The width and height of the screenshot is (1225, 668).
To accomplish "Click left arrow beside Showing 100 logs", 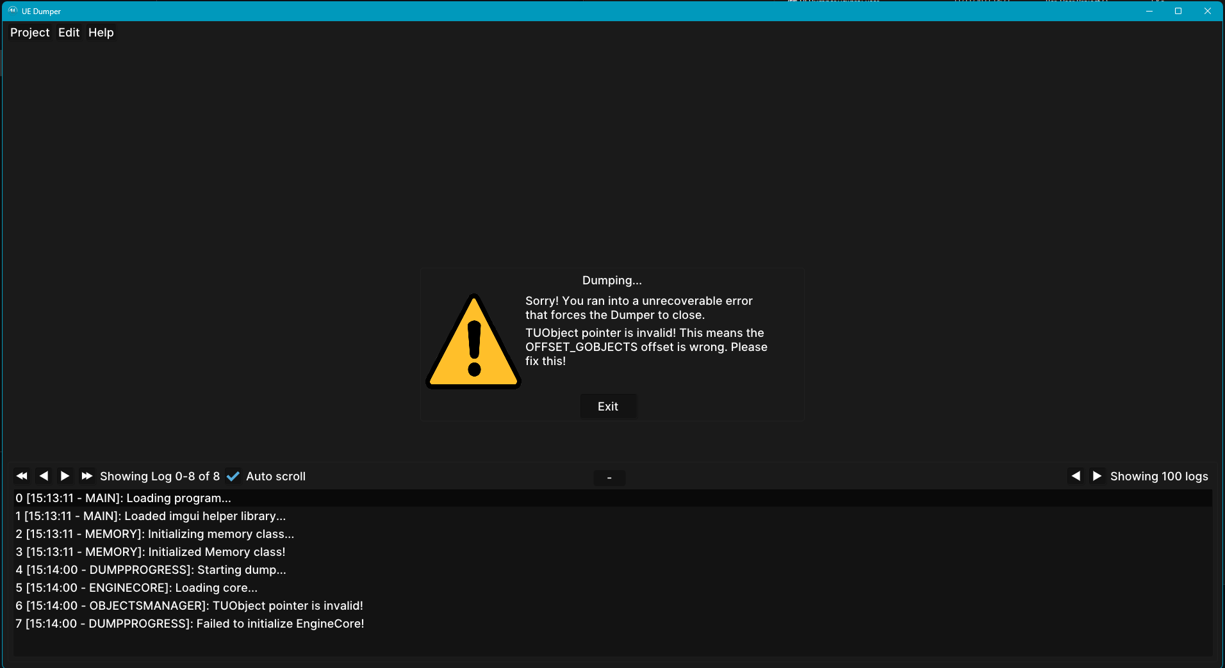I will [1076, 476].
